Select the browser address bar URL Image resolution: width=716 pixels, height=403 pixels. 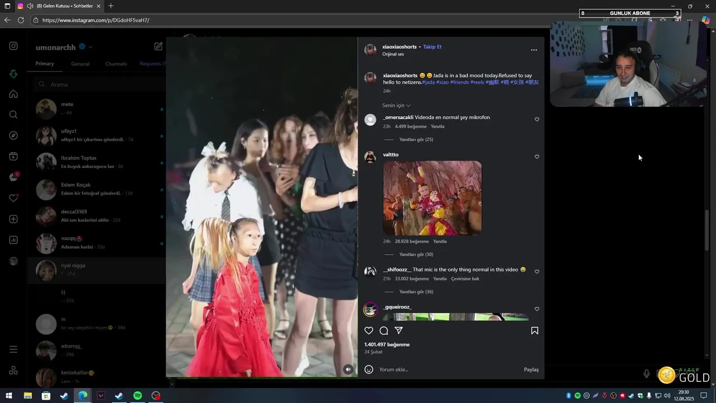[96, 20]
